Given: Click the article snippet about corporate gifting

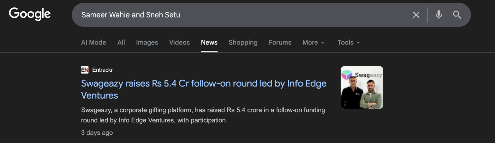Looking at the screenshot, I should (203, 115).
